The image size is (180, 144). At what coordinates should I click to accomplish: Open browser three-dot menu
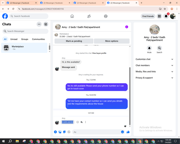177,9
